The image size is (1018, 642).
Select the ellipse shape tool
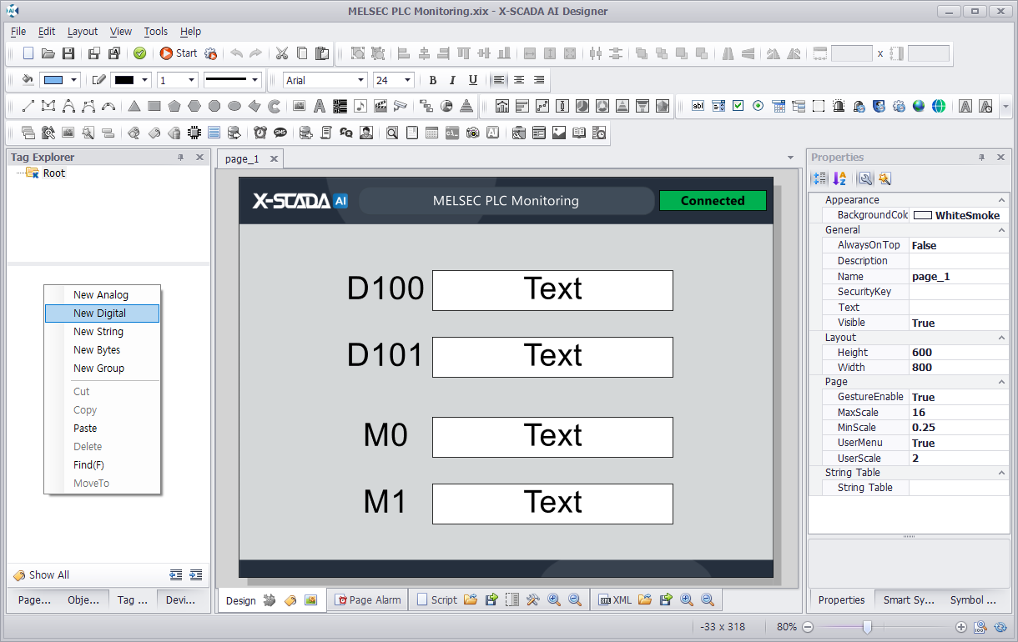click(234, 106)
